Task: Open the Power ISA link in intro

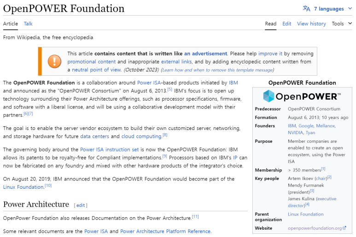Action: click(x=149, y=83)
